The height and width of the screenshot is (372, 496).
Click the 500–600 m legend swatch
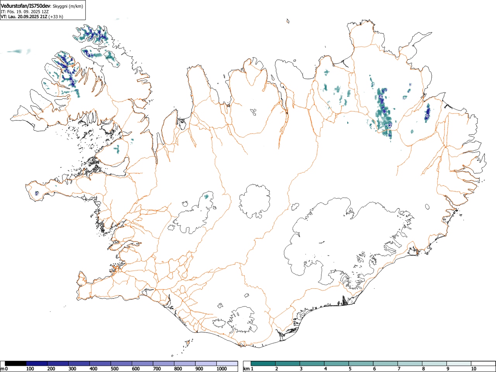pos(121,363)
